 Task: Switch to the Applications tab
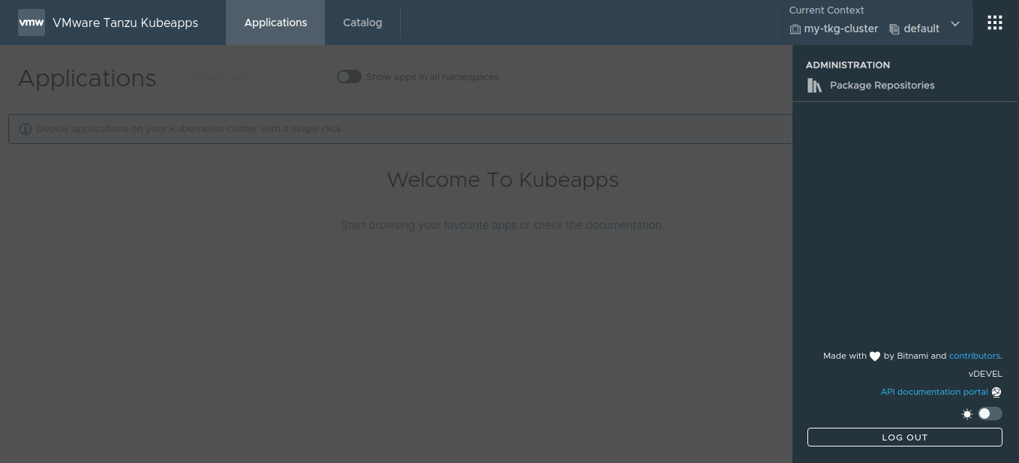tap(275, 23)
